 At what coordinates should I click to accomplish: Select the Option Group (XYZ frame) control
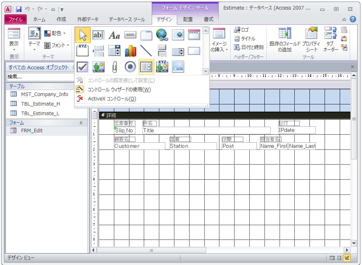pos(83,51)
